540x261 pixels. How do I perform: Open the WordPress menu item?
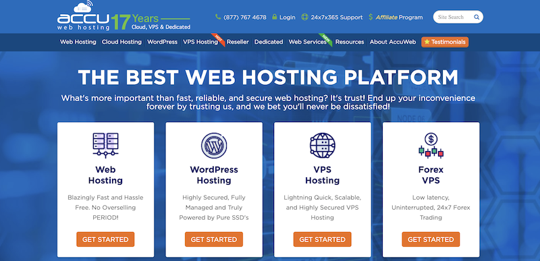162,42
